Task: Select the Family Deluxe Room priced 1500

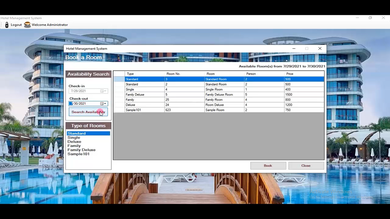Action: [183, 95]
